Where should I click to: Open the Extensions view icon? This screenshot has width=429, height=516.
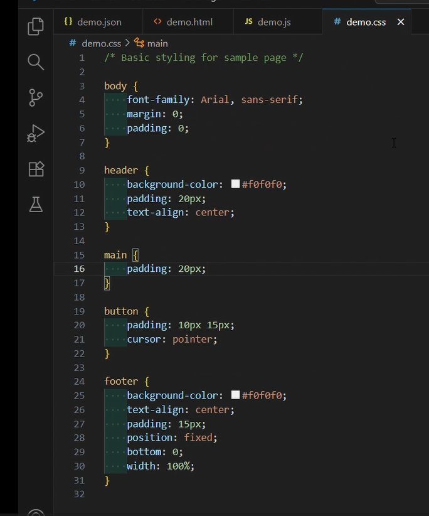click(36, 169)
